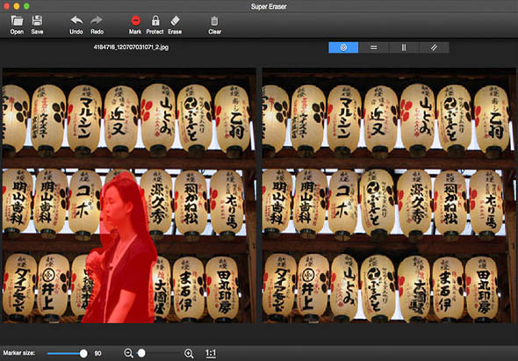
Task: Start erasing with the Erase tool
Action: tap(175, 25)
